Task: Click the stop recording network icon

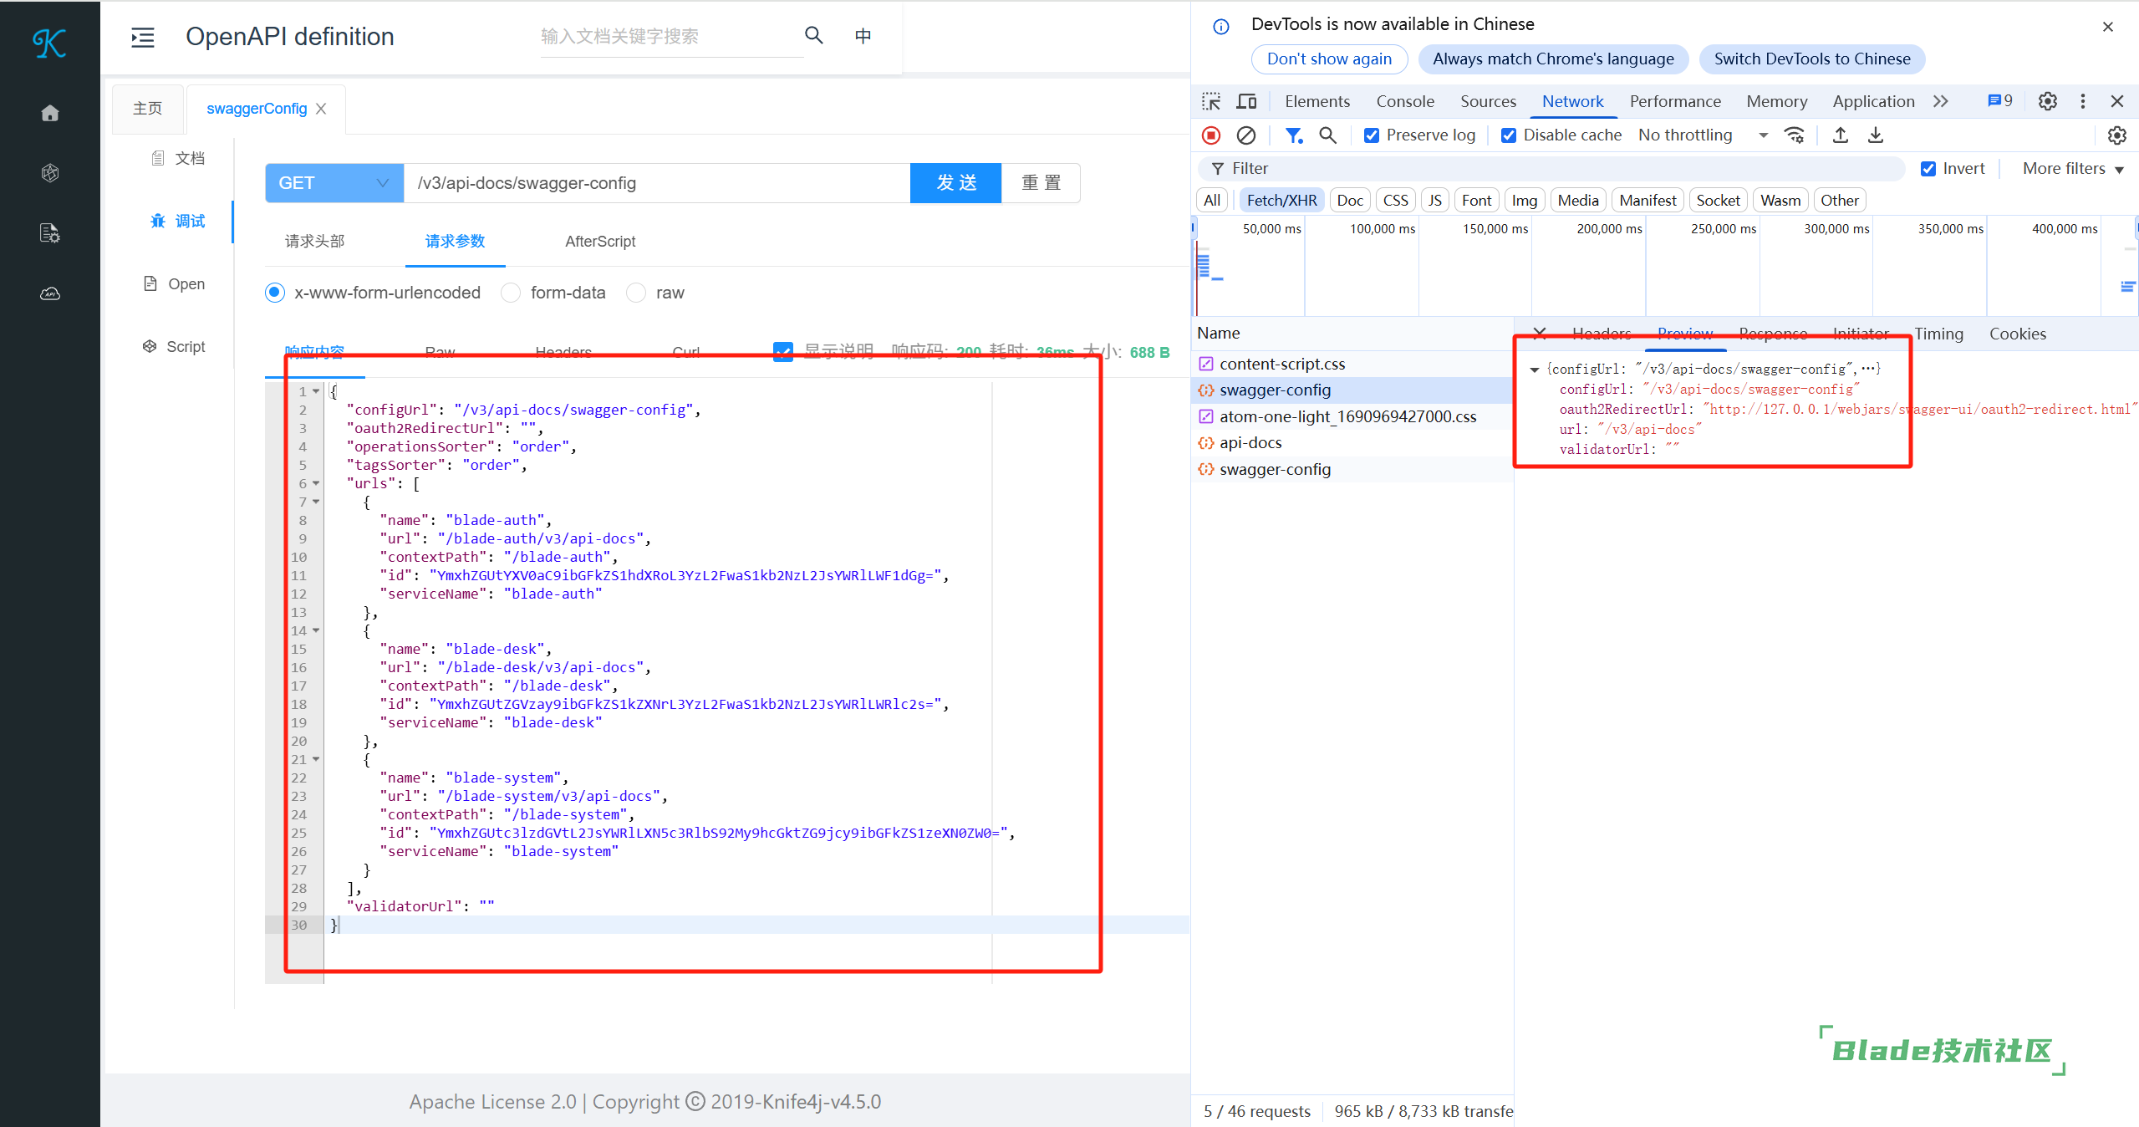Action: [x=1211, y=135]
